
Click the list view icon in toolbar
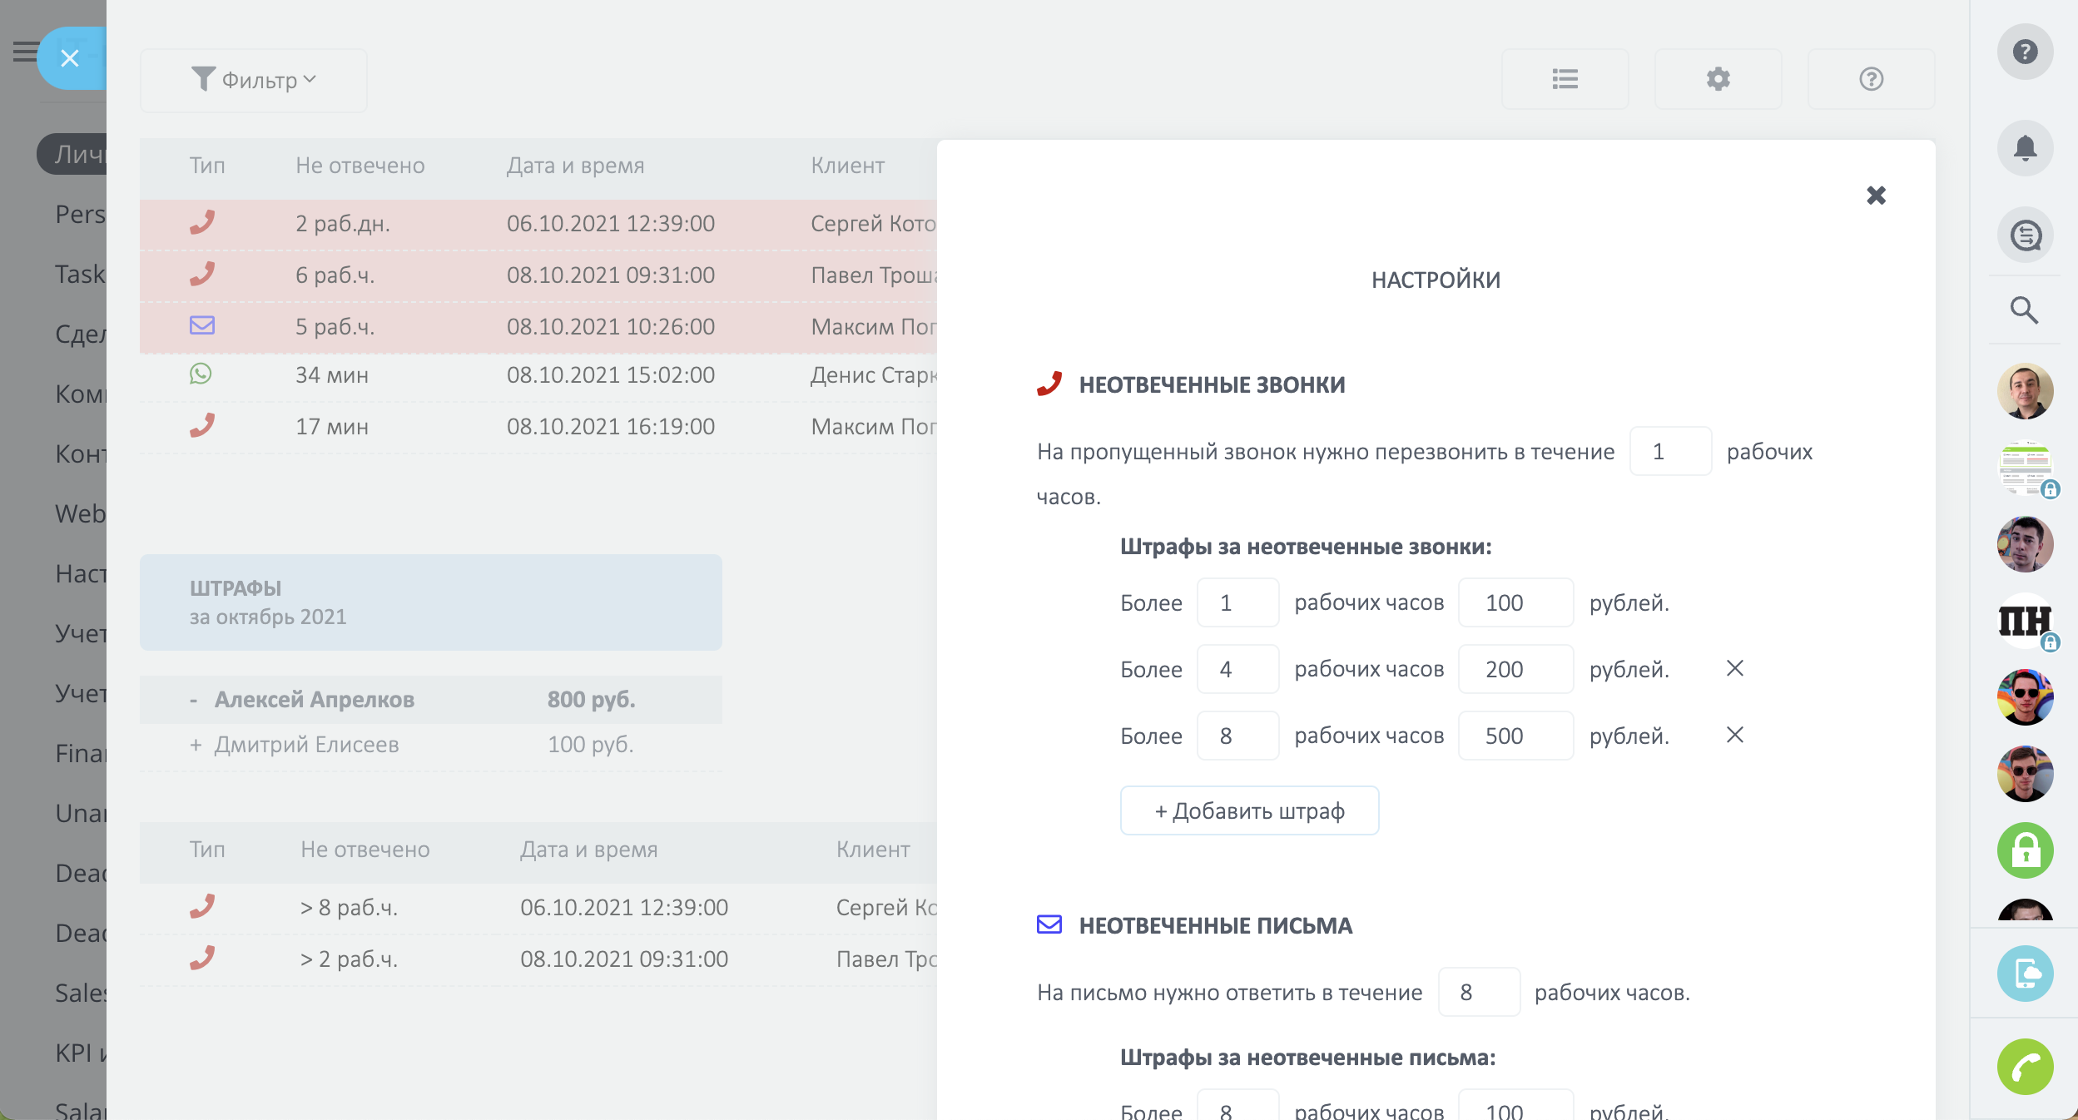1565,79
